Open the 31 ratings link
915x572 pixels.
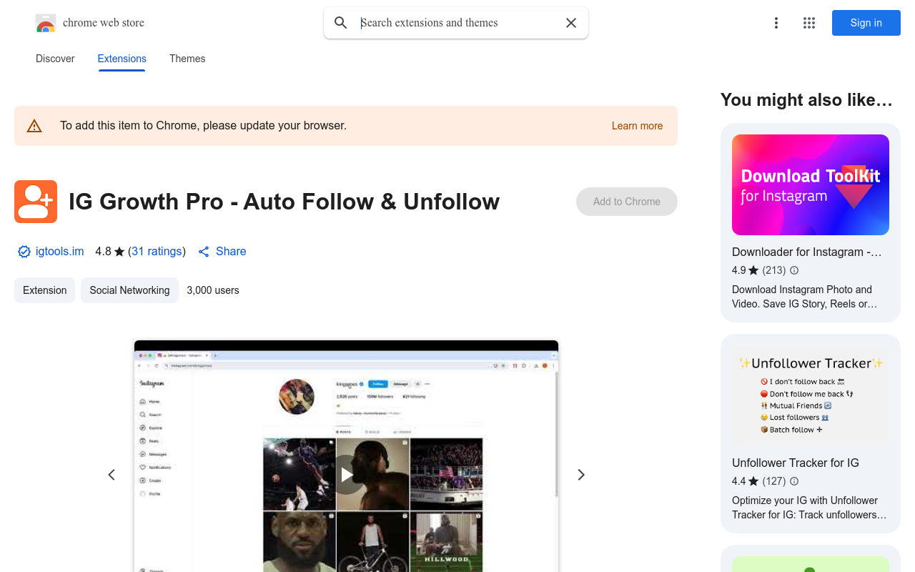(157, 252)
